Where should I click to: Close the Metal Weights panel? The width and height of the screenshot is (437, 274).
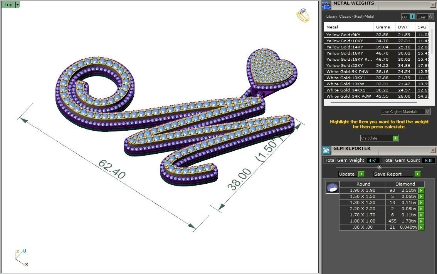[x=433, y=5]
